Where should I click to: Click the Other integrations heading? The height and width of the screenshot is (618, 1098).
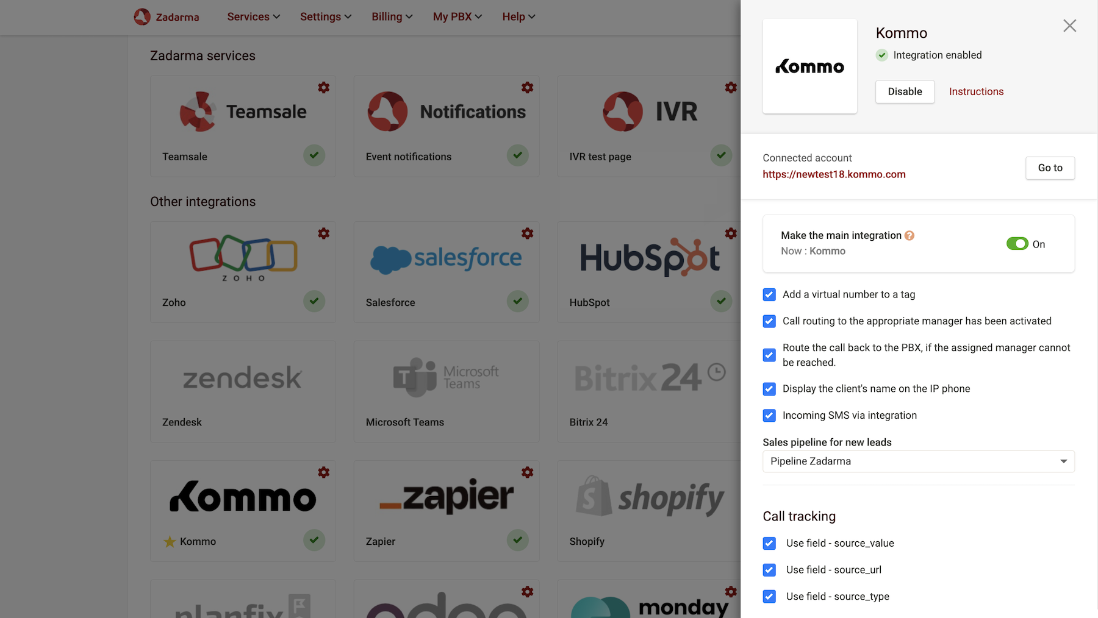203,202
